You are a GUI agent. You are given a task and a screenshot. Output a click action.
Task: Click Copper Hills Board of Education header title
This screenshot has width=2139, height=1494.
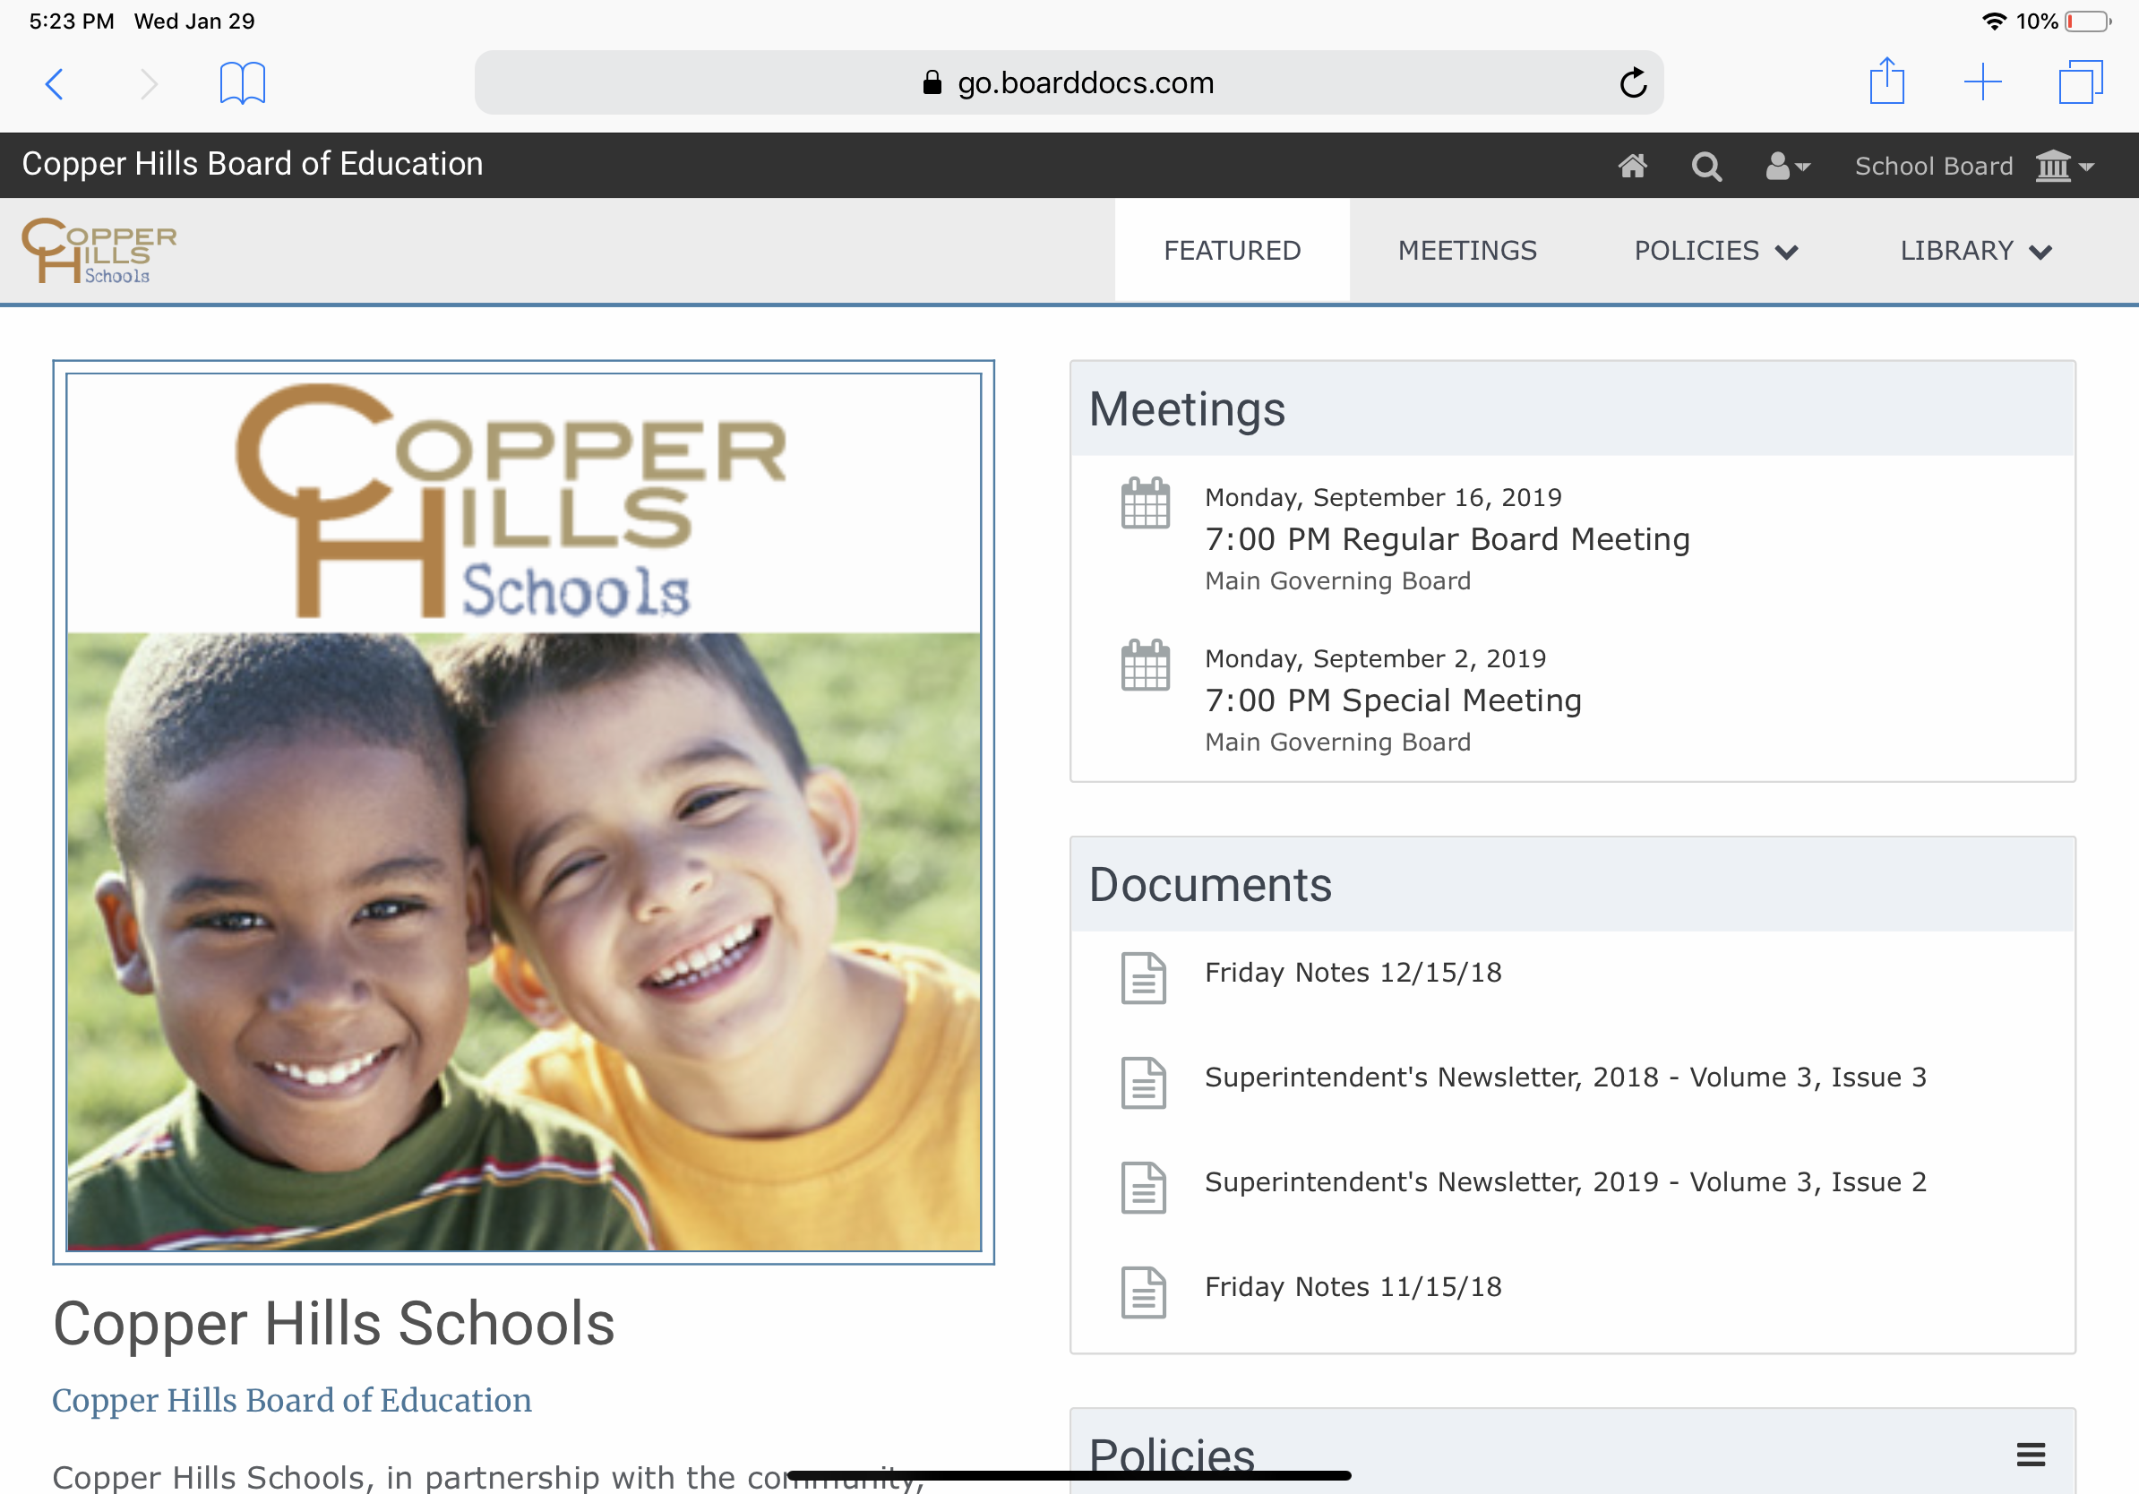253,164
